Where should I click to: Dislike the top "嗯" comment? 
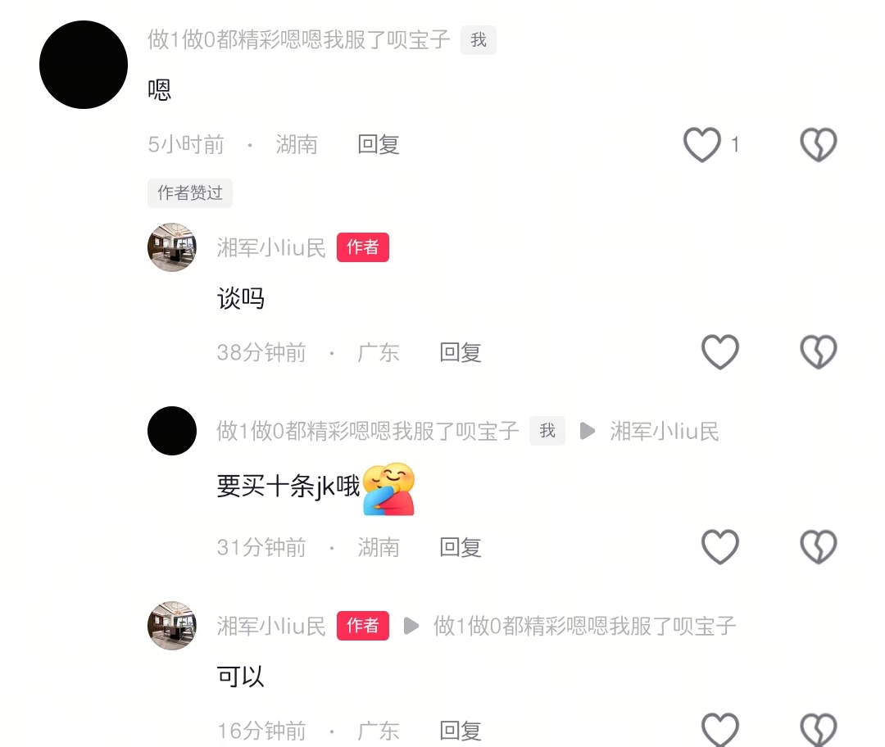point(819,144)
